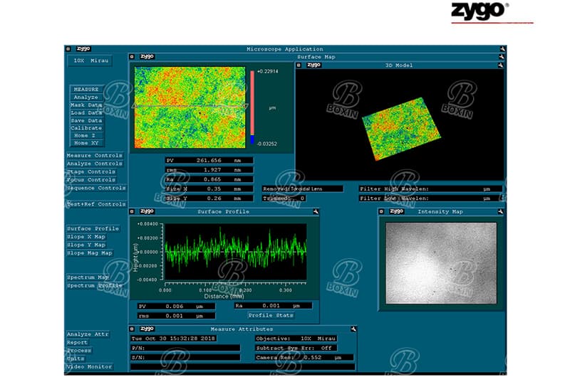Toggle the Remove Toroidal Lens setting

tap(302, 189)
